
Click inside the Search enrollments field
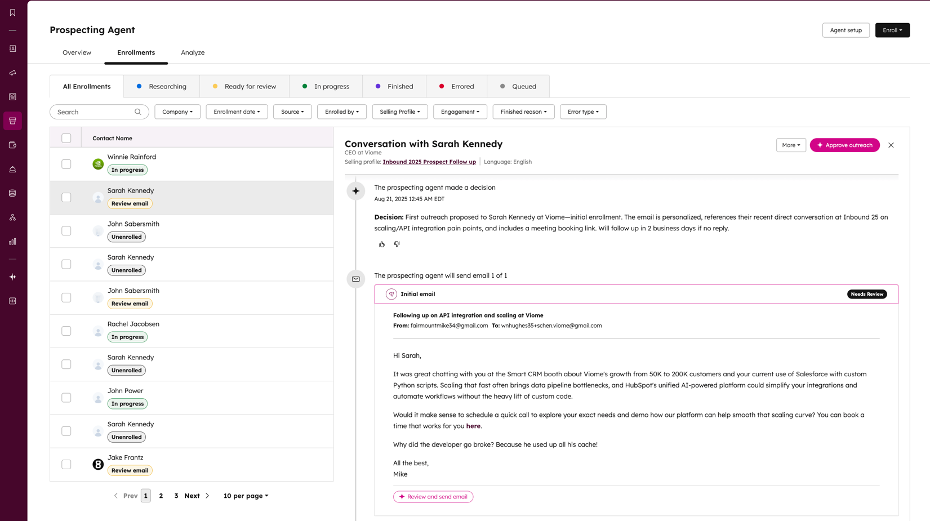point(96,112)
